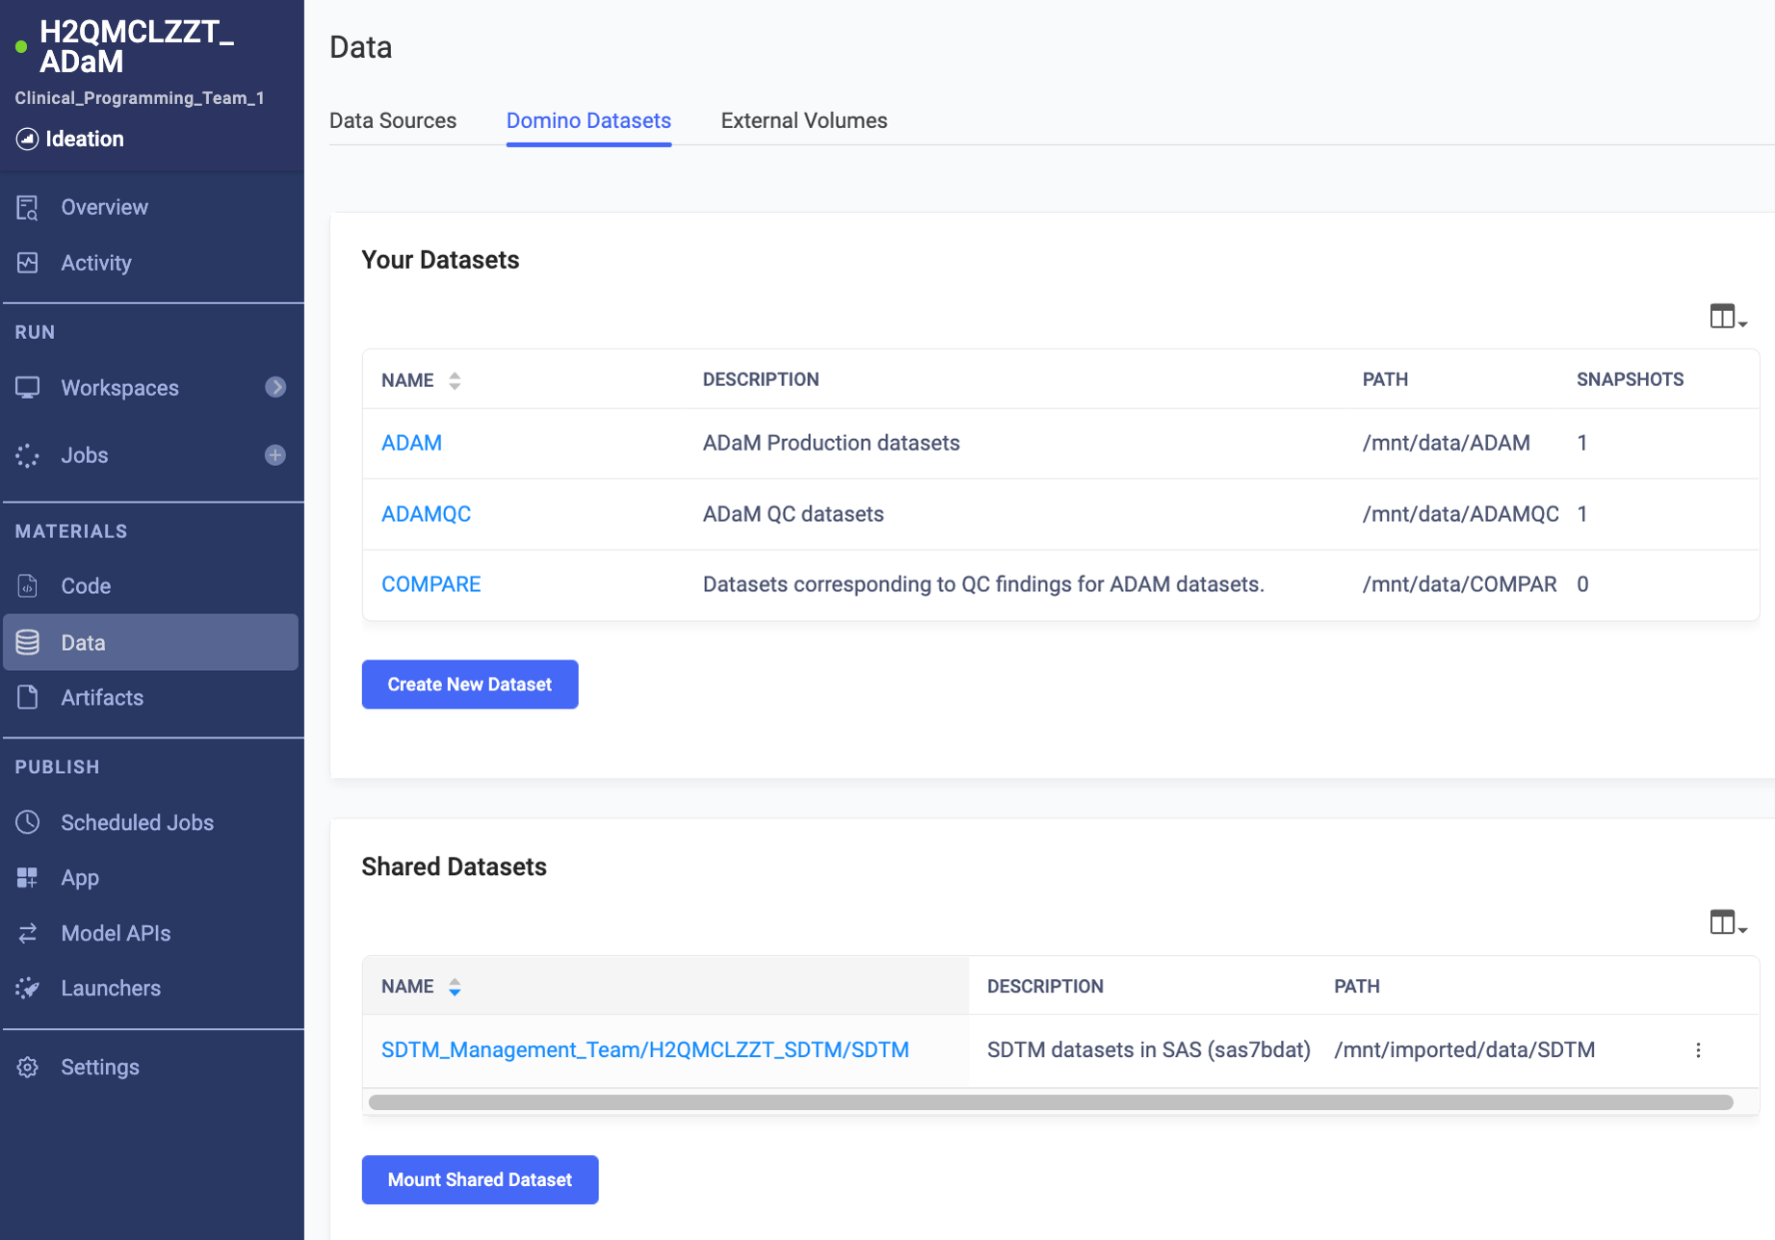Expand Workspaces with the chevron arrow

[275, 387]
